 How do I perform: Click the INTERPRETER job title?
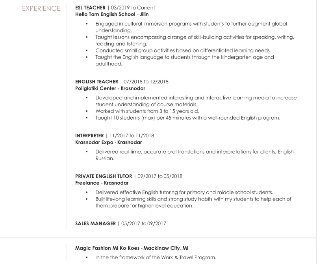[x=89, y=135]
